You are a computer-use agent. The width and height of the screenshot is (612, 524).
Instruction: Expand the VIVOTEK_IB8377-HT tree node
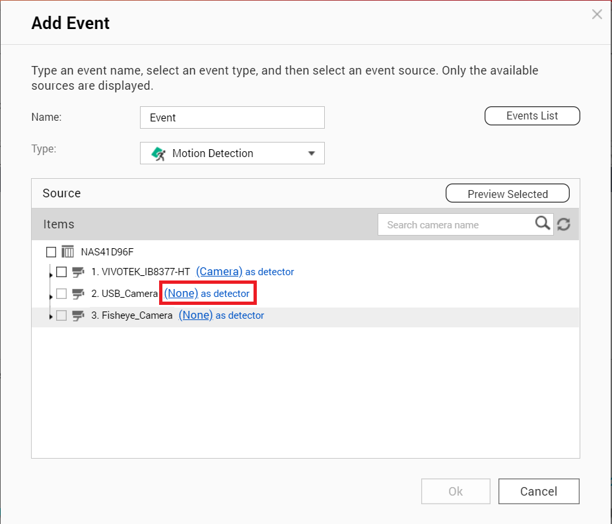51,275
